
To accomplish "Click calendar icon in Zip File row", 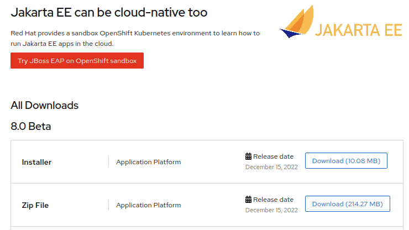I will [x=248, y=200].
